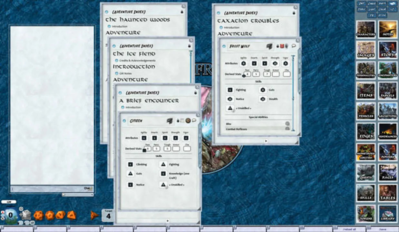Open the Library sidebar panel
This screenshot has height=232, width=399.
pos(388,213)
